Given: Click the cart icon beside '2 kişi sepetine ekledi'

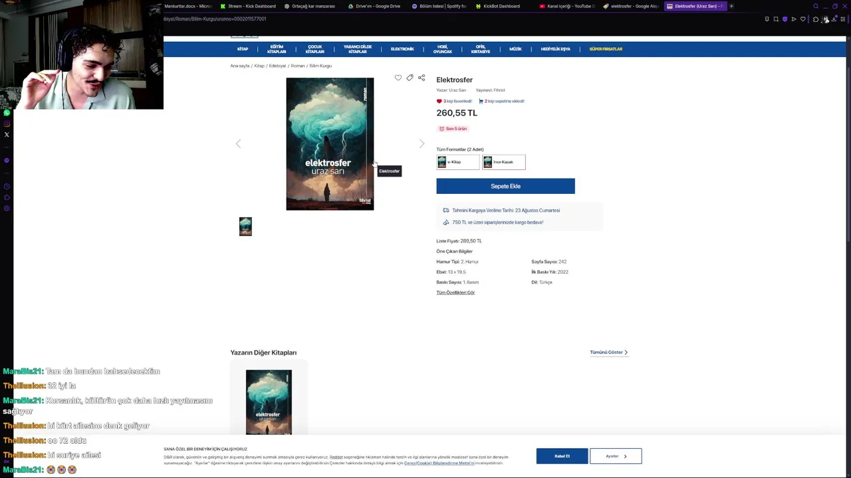Looking at the screenshot, I should (481, 101).
